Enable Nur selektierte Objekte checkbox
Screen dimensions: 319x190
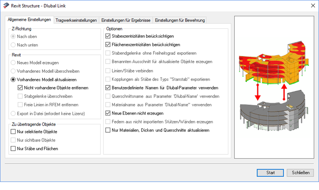(x=13, y=132)
